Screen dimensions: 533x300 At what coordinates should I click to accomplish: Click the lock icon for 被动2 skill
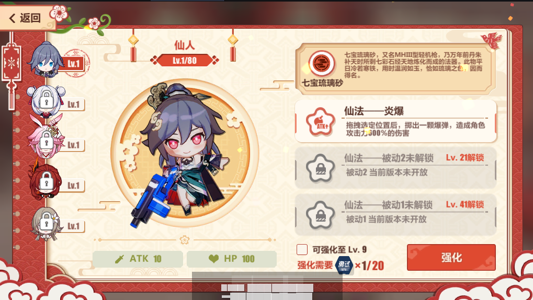[x=320, y=168]
